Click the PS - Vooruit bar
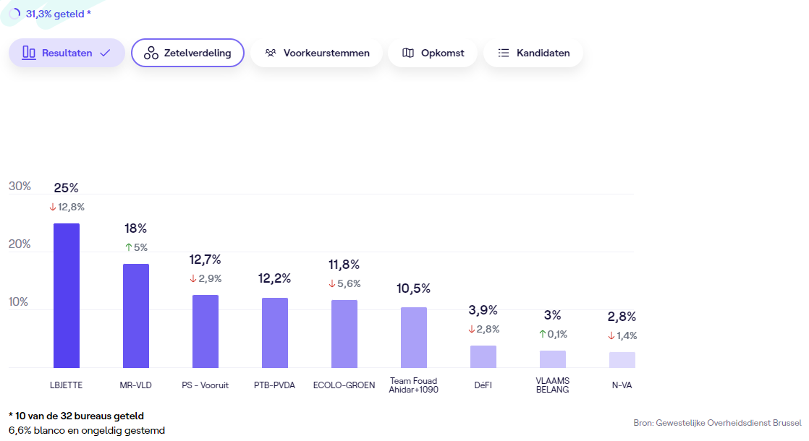This screenshot has width=809, height=441. (x=206, y=331)
